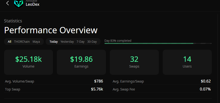Screen dimensions: 220x103
Task: Open the $19.86 Earnings card
Action: point(81,62)
